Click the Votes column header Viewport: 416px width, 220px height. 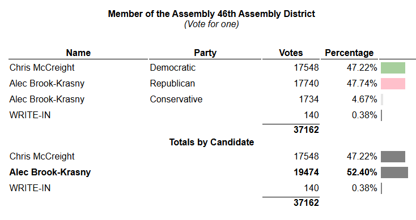coord(291,53)
